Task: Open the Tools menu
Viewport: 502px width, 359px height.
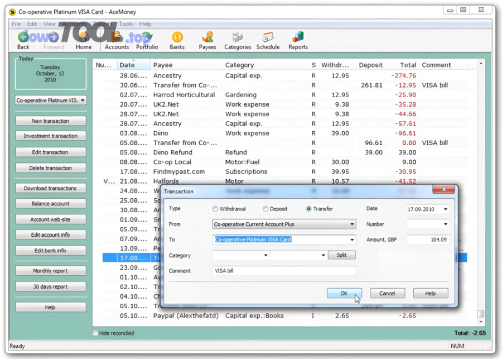Action: [126, 24]
